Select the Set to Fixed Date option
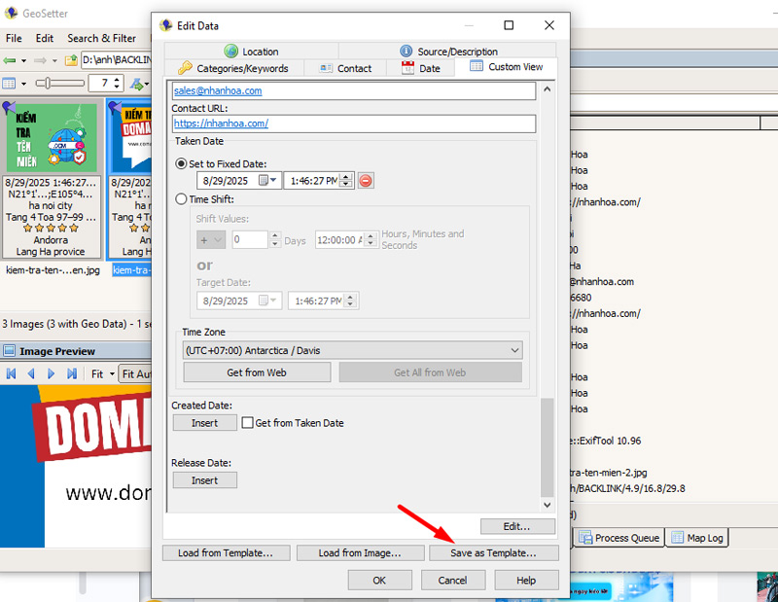This screenshot has width=778, height=602. [182, 163]
